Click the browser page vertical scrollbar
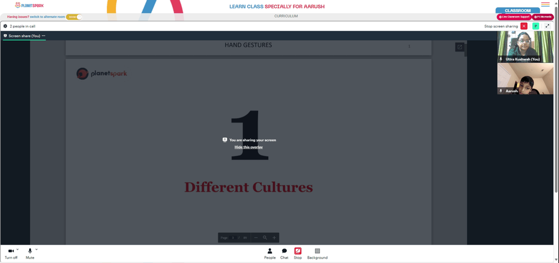Viewport: 559px width, 263px height. 557,99
